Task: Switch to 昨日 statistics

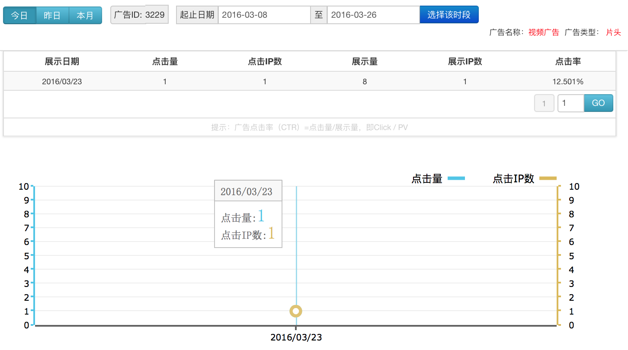Action: [52, 16]
